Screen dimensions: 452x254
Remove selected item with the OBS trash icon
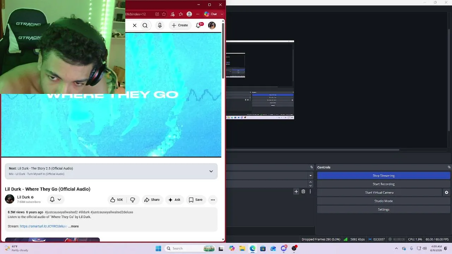click(x=303, y=192)
